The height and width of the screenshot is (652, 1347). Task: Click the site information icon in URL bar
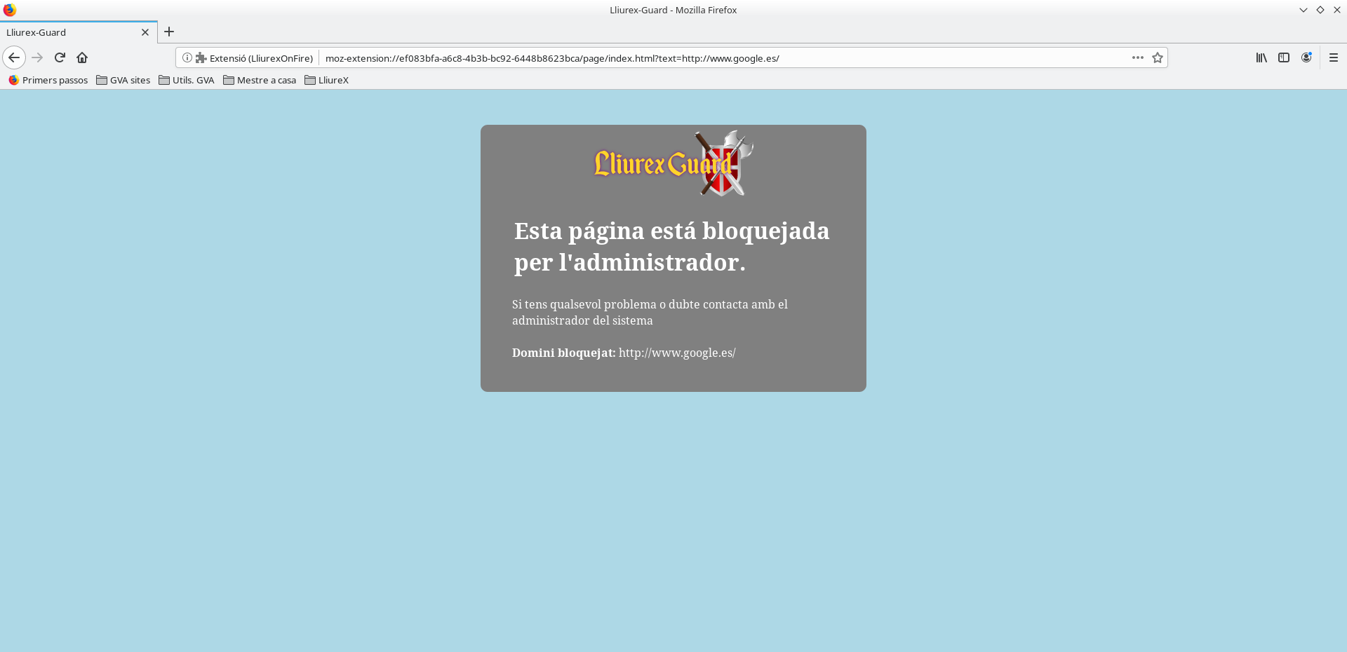tap(187, 58)
